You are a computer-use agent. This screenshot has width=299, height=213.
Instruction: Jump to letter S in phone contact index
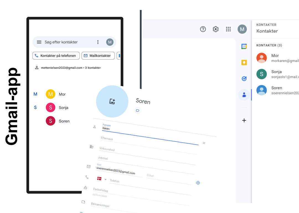point(35,108)
